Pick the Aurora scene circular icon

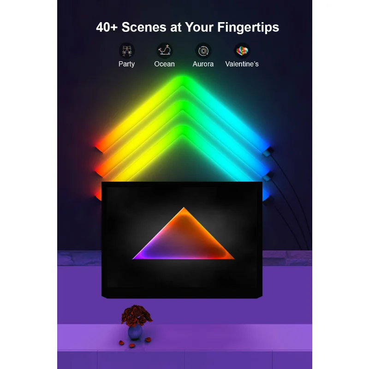(x=203, y=51)
